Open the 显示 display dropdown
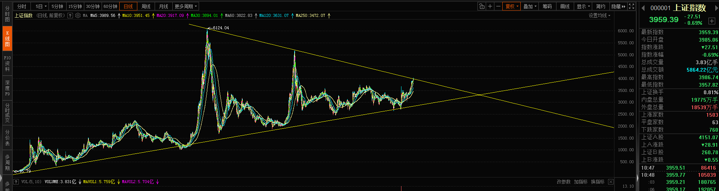719x191 pixels. pyautogui.click(x=583, y=6)
